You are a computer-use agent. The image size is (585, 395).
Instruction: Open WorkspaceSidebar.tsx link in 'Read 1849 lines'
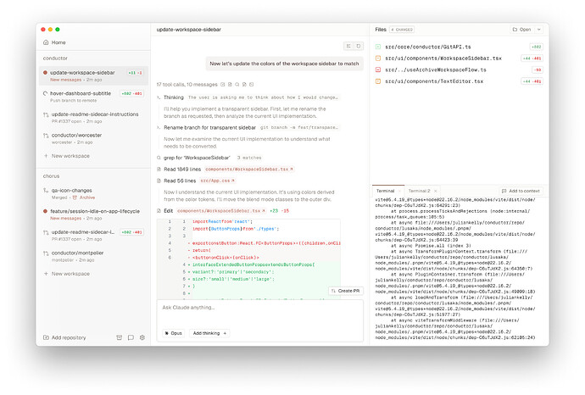pos(249,170)
